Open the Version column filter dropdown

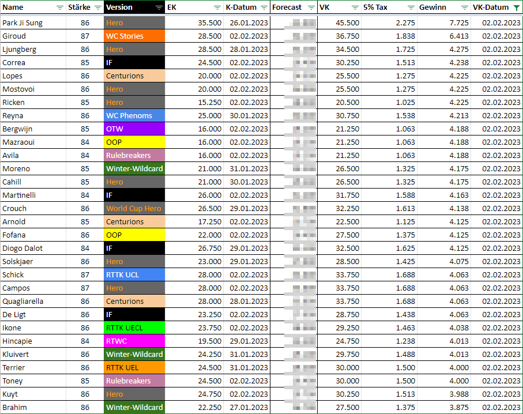pyautogui.click(x=159, y=7)
